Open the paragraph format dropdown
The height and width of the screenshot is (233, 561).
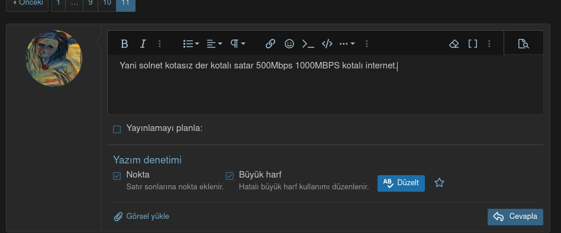coord(238,44)
